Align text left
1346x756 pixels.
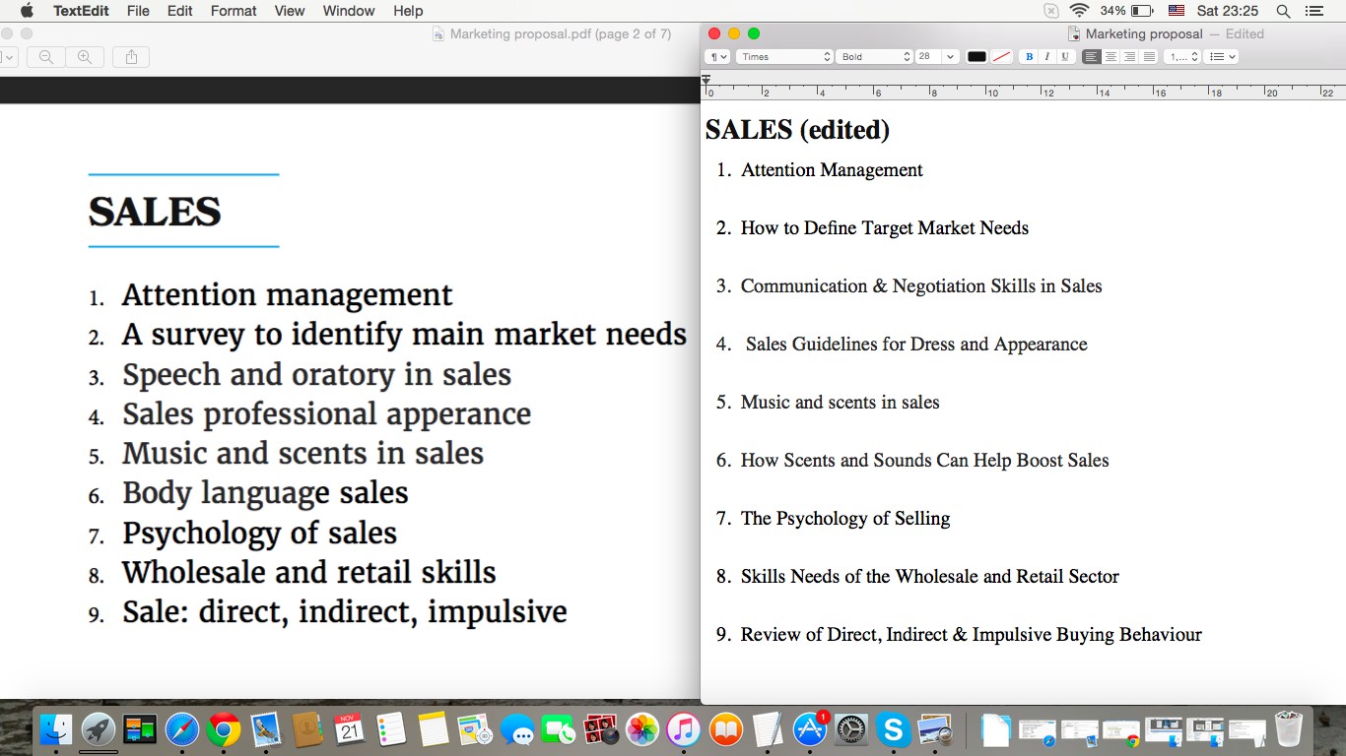[1092, 57]
